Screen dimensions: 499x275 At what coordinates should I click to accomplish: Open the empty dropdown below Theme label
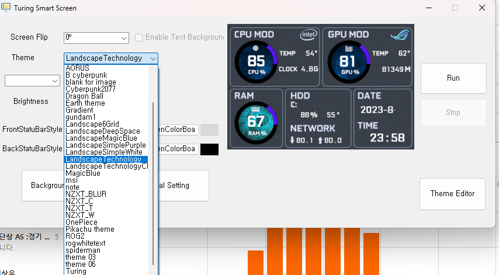coord(32,81)
